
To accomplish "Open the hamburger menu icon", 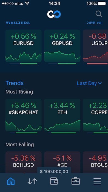I will [97, 181].
